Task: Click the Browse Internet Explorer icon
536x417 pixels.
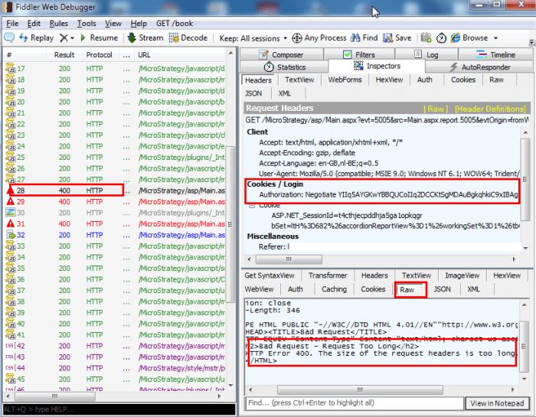Action: (x=456, y=37)
